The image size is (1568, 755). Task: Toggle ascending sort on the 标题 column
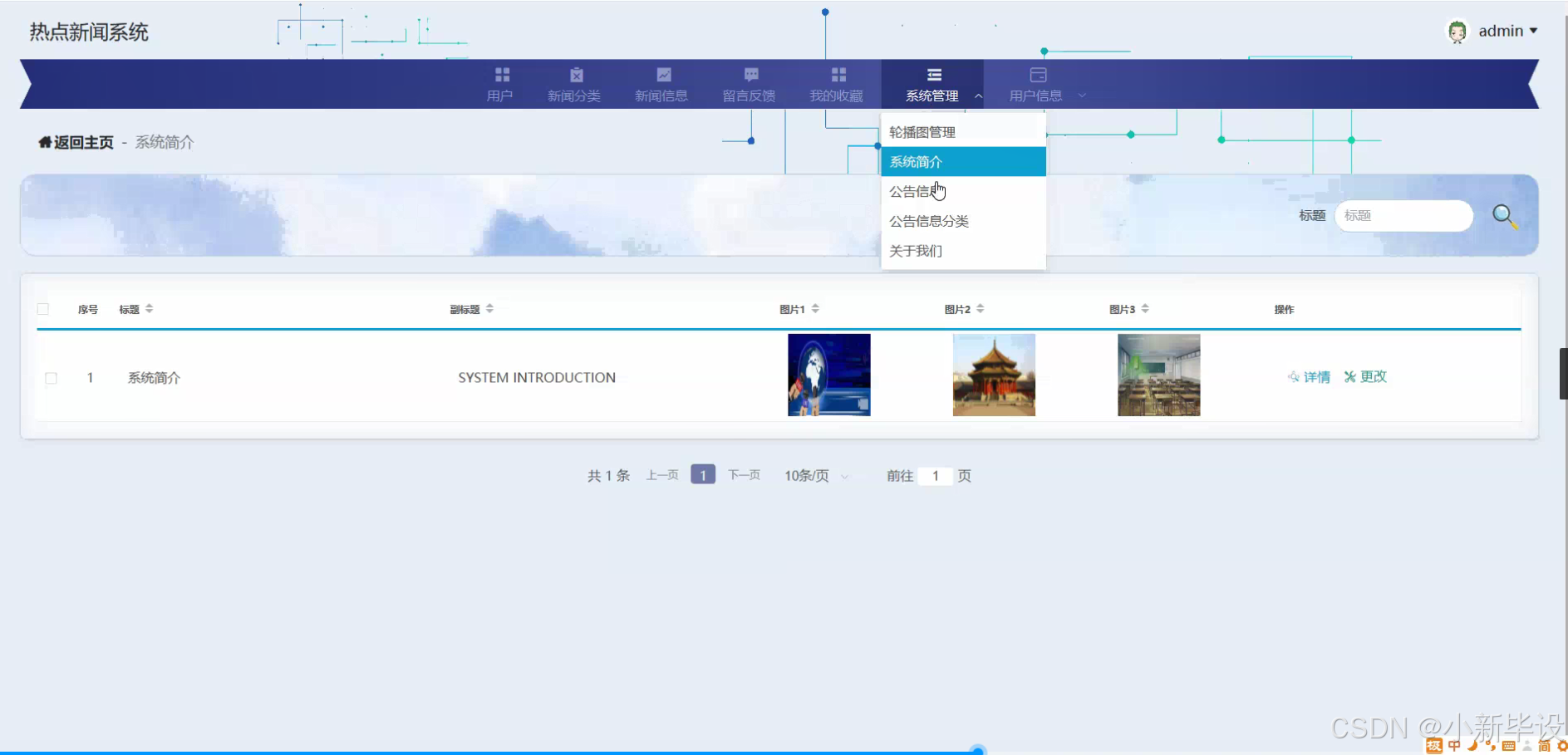(x=148, y=305)
